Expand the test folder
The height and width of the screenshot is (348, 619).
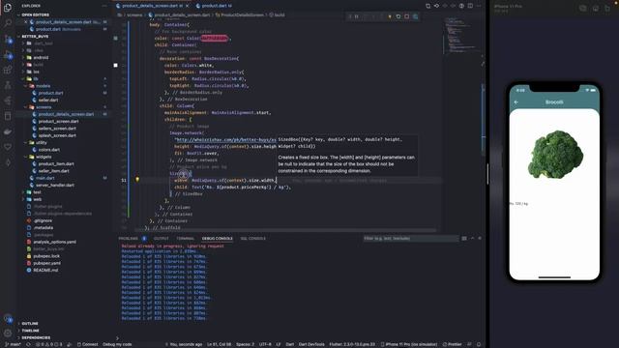pyautogui.click(x=63, y=192)
